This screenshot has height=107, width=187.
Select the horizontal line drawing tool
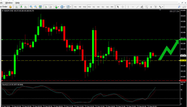(133, 7)
